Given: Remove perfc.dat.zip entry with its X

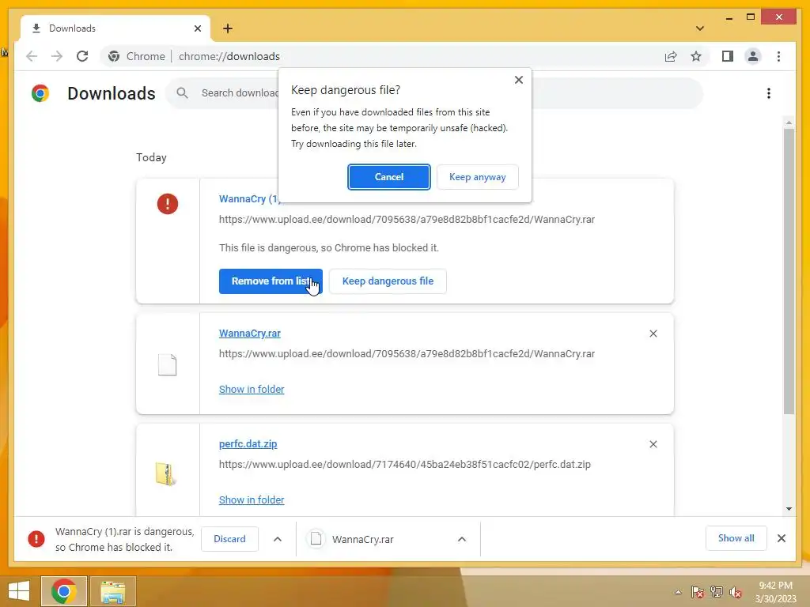Looking at the screenshot, I should [653, 444].
